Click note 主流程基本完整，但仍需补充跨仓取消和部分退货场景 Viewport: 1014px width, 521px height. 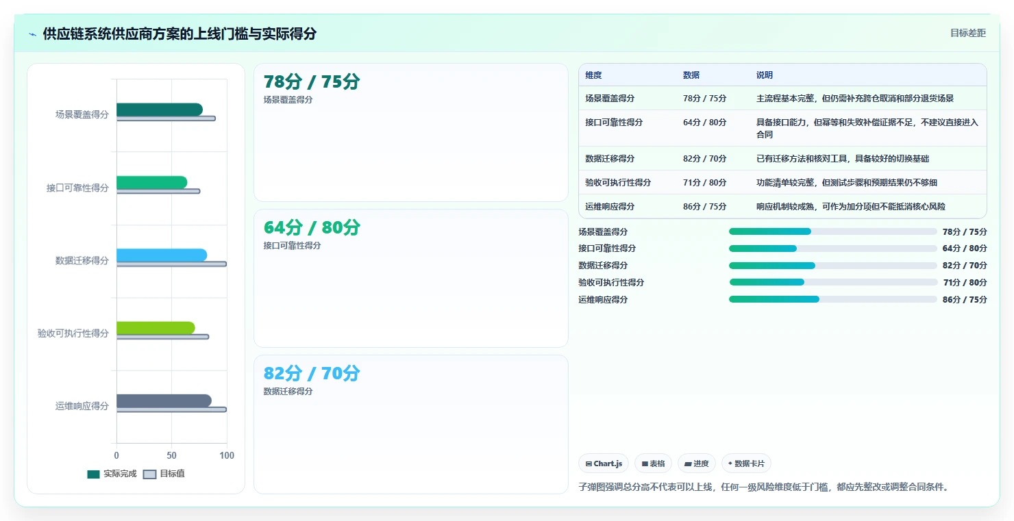coord(855,99)
